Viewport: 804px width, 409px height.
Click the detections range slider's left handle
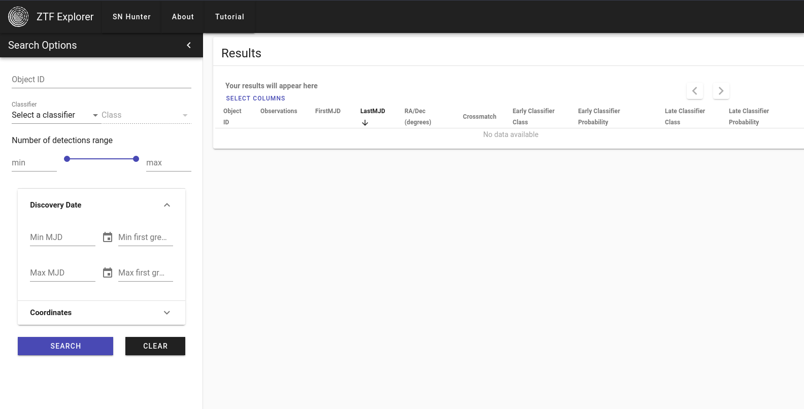(67, 159)
